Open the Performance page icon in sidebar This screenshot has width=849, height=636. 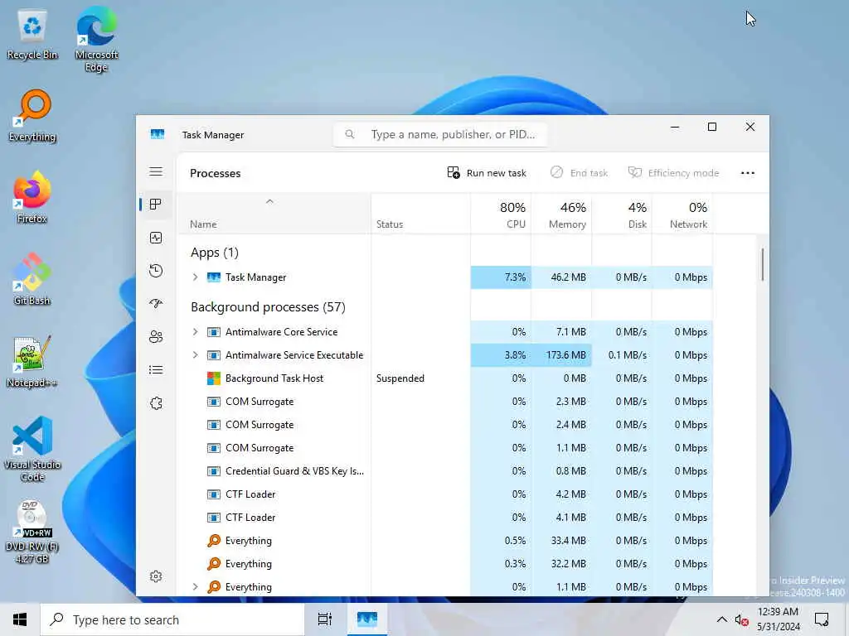[156, 238]
